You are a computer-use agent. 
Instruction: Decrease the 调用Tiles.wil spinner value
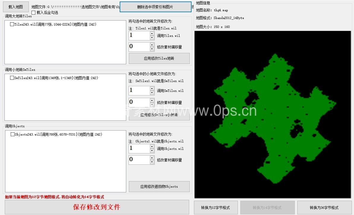click(152, 38)
